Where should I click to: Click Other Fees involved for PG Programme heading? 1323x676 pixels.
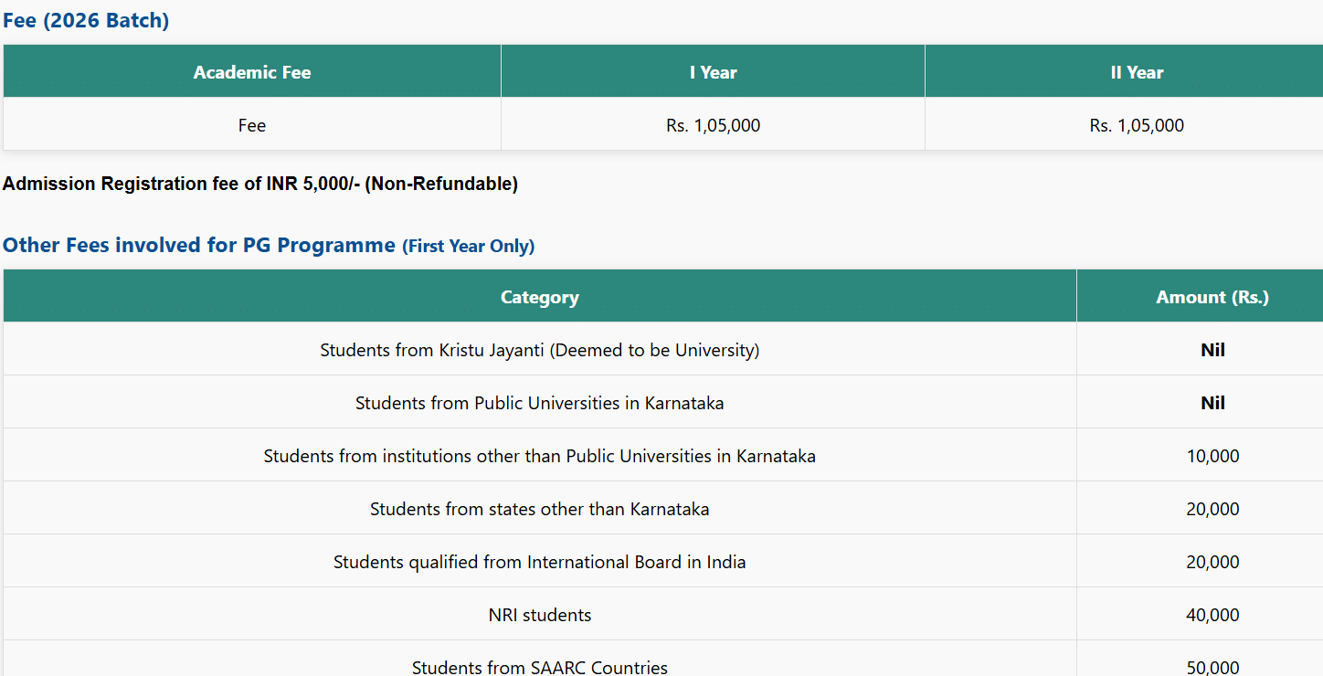tap(199, 245)
